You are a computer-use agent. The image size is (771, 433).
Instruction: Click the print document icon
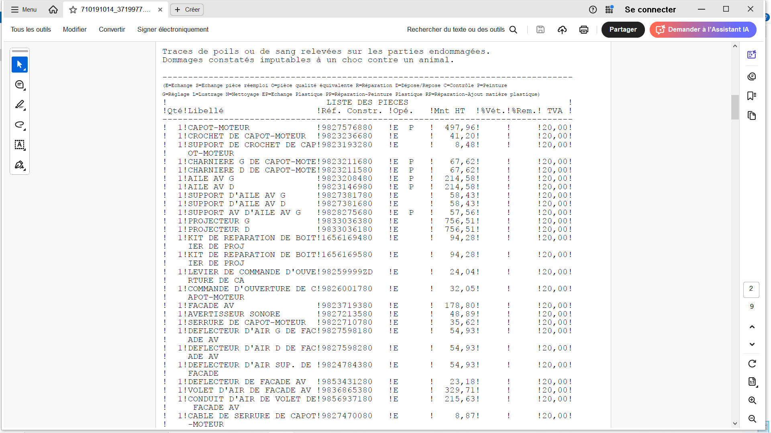point(583,30)
